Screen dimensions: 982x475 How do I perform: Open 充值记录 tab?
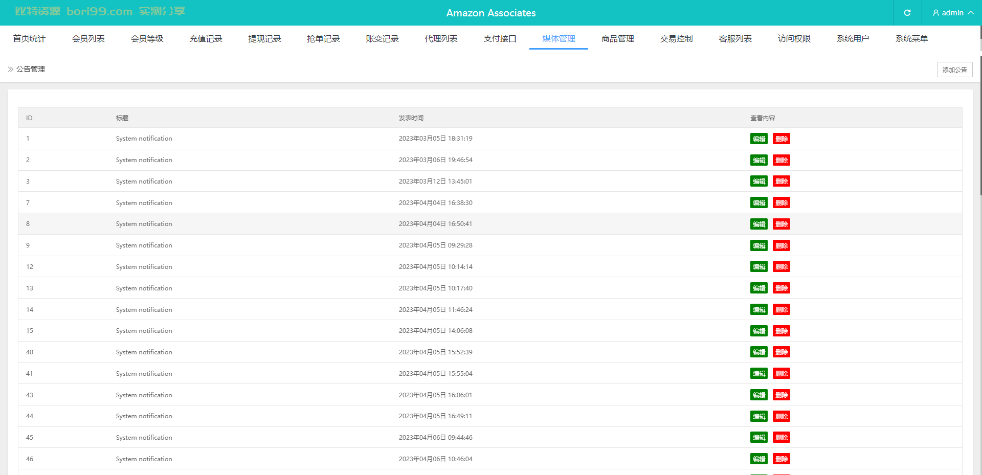pyautogui.click(x=206, y=39)
